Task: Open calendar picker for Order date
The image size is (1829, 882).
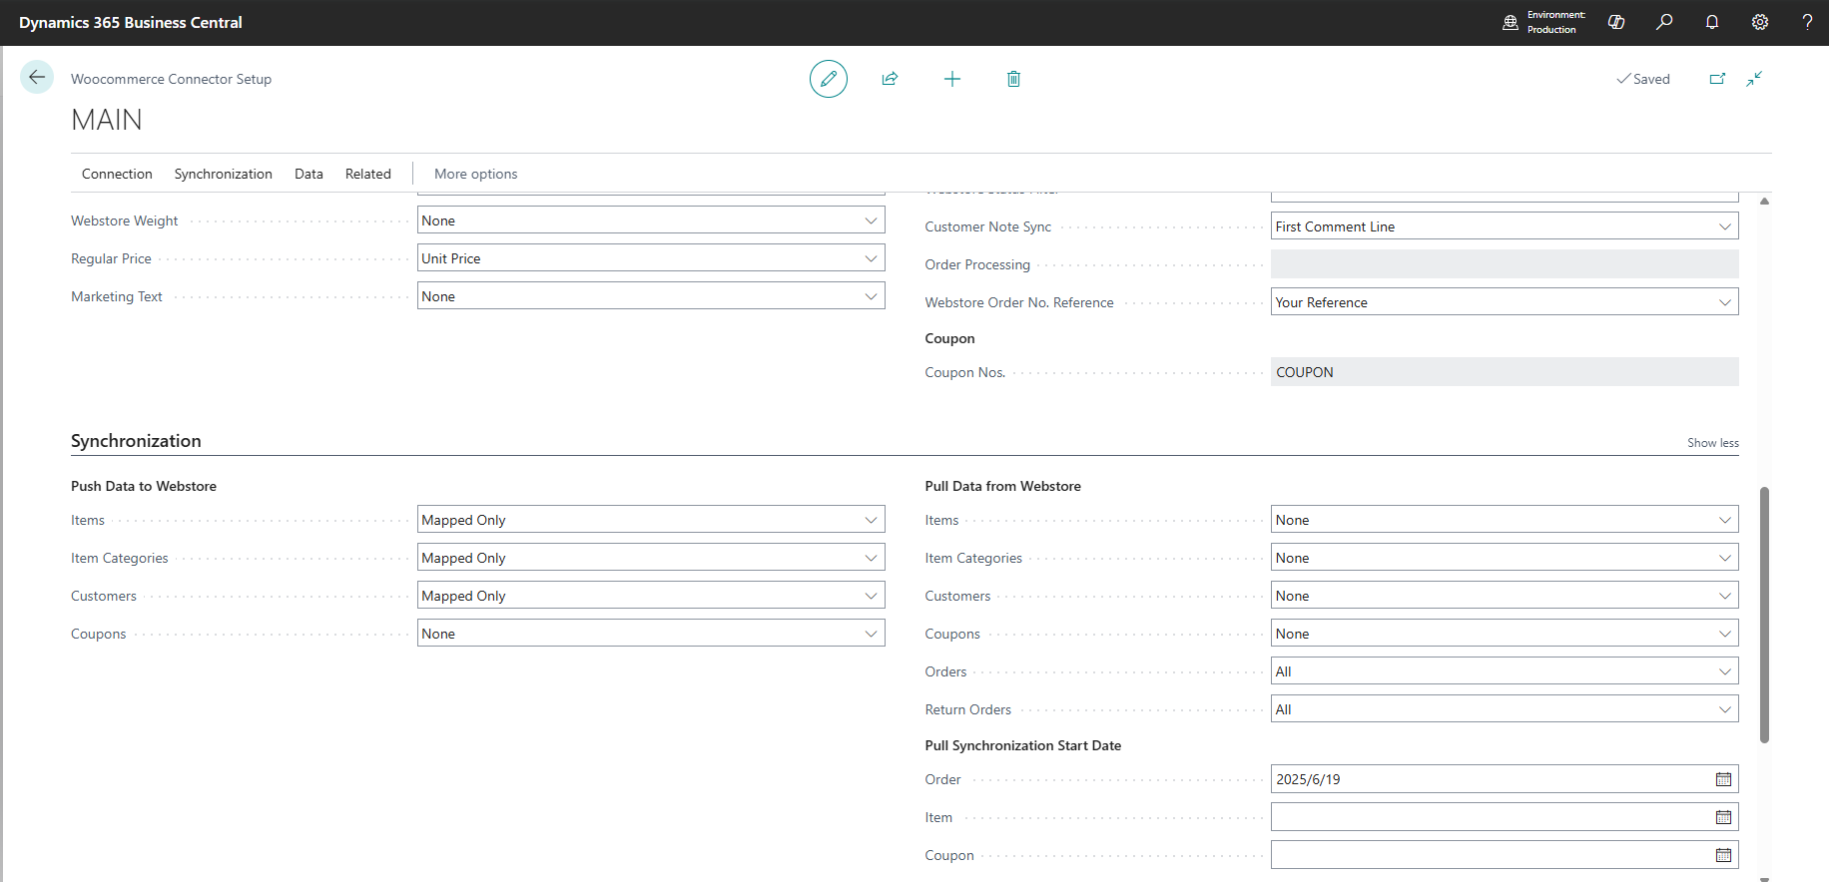Action: click(1723, 779)
